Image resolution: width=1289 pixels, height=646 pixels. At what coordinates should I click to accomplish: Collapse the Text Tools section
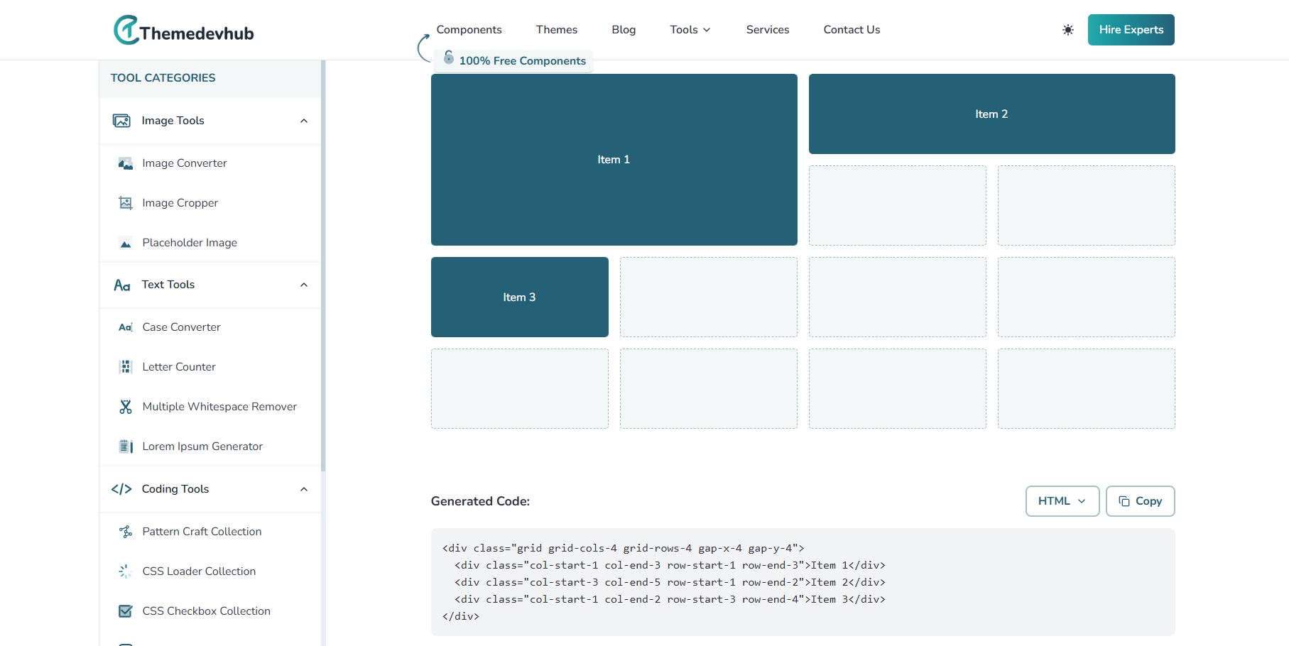tap(304, 285)
